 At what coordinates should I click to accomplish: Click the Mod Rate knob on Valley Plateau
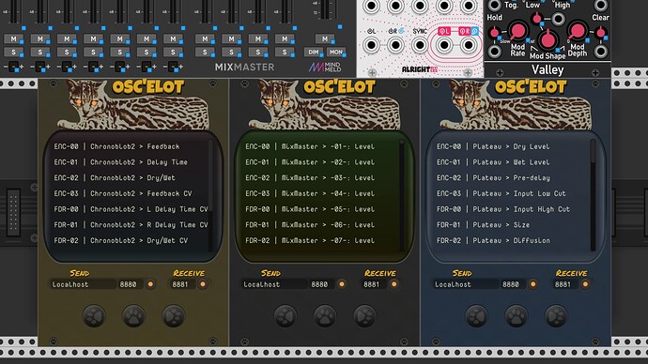(x=517, y=31)
